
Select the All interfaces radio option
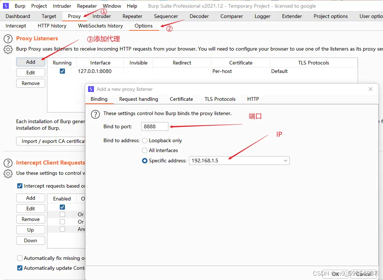pyautogui.click(x=145, y=151)
